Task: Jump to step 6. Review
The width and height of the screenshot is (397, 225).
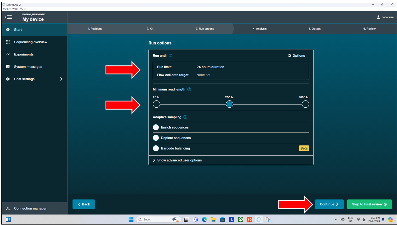Action: (369, 29)
